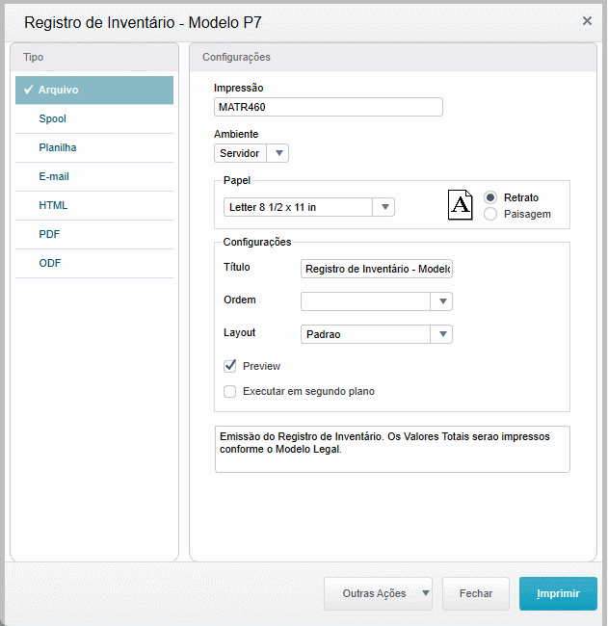
Task: Enable Executar em segundo plano checkbox
Action: (x=230, y=391)
